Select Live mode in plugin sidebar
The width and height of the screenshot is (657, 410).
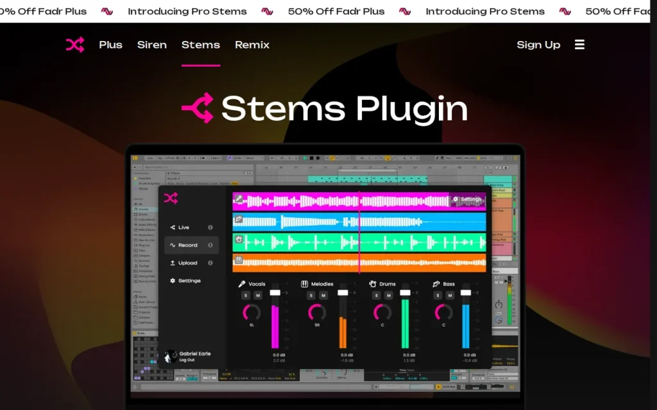click(191, 227)
